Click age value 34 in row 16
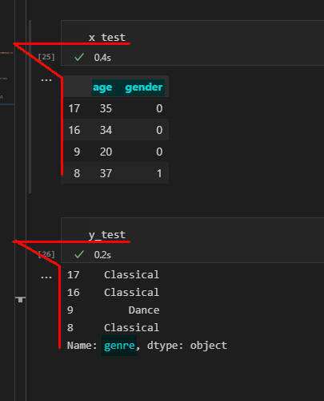This screenshot has width=324, height=401. pyautogui.click(x=106, y=130)
